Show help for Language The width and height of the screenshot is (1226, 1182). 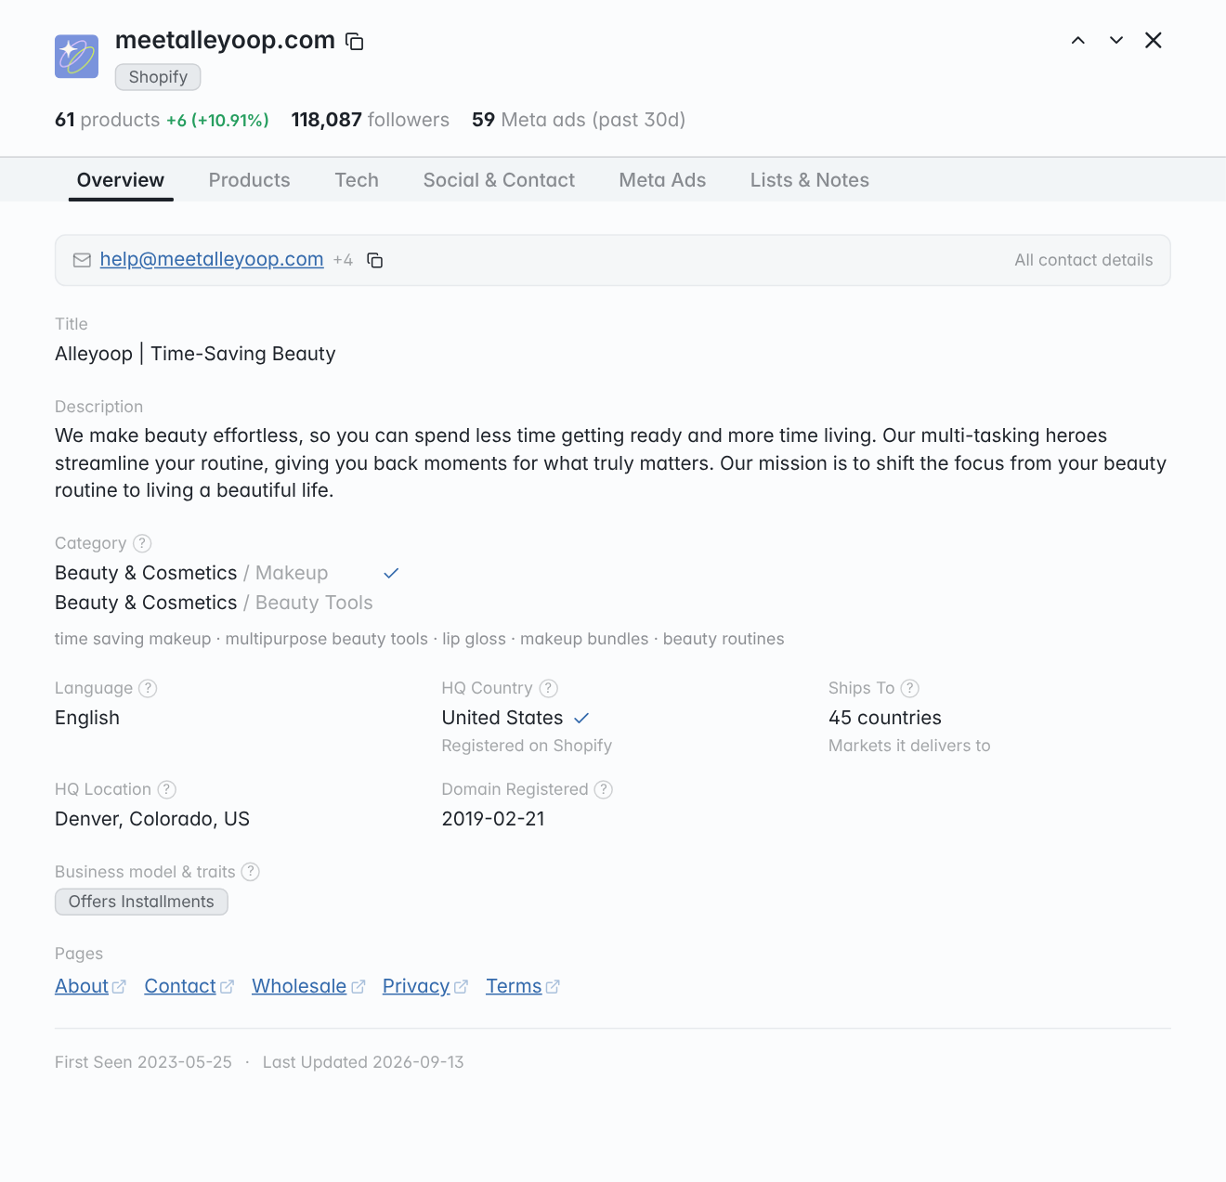coord(148,688)
